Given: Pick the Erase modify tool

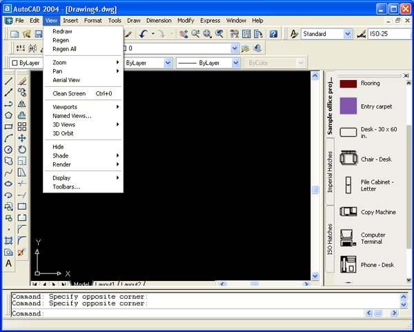Looking at the screenshot, I should point(22,81).
